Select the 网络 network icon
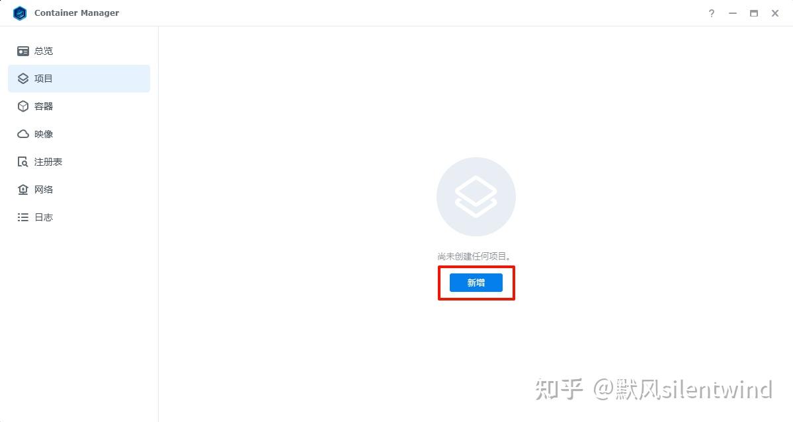The height and width of the screenshot is (422, 793). [x=23, y=190]
